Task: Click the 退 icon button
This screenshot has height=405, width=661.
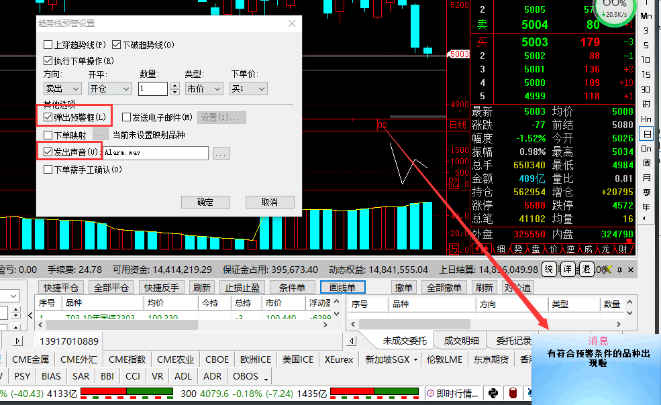Action: coord(586,270)
